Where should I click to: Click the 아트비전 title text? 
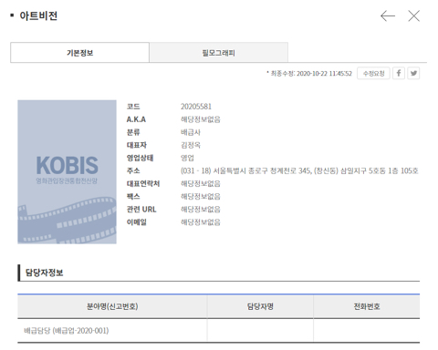tap(38, 15)
